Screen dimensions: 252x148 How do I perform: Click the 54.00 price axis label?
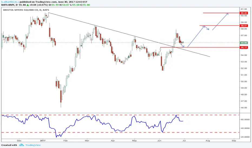point(244,55)
